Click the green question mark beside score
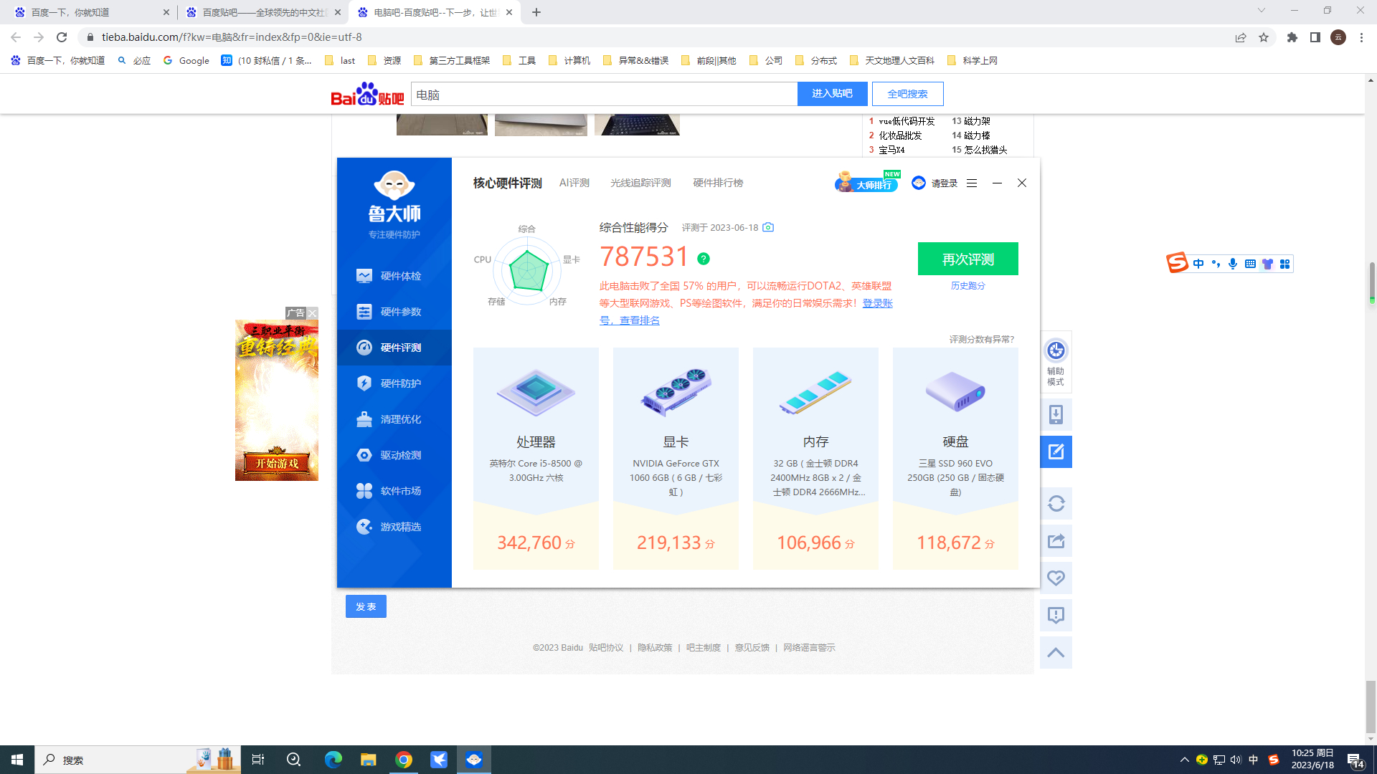The image size is (1377, 774). tap(704, 259)
